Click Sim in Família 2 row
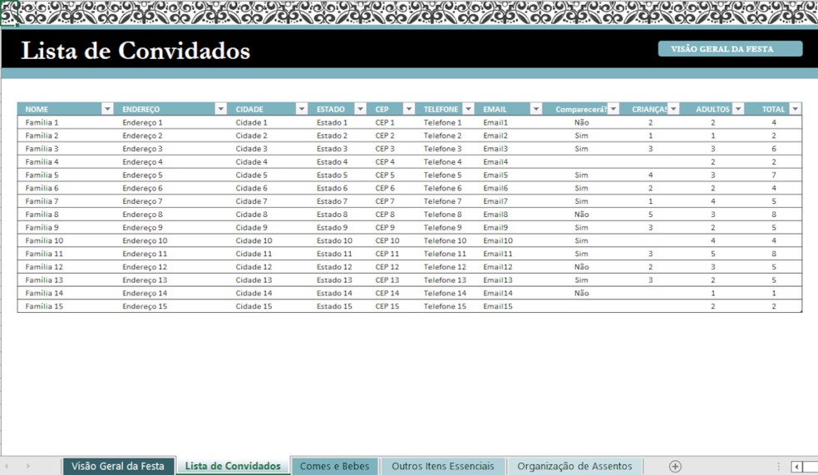818x475 pixels. coord(582,136)
